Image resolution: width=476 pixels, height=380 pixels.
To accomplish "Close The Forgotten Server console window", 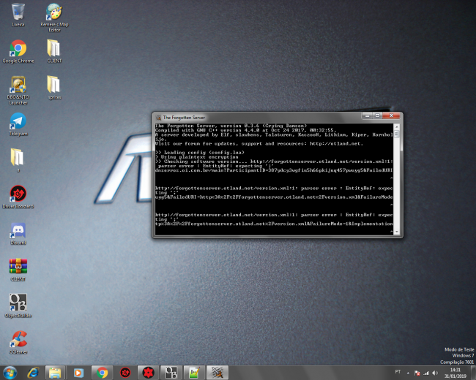I will point(392,115).
